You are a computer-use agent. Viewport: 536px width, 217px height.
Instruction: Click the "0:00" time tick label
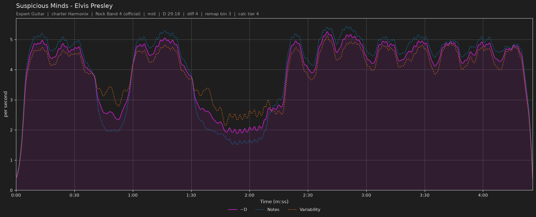tap(16, 195)
